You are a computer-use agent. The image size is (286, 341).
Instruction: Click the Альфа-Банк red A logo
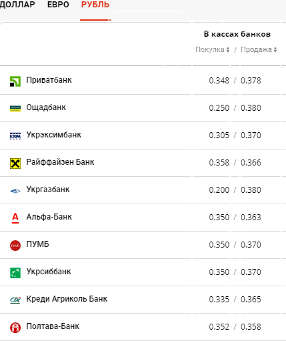pyautogui.click(x=15, y=218)
